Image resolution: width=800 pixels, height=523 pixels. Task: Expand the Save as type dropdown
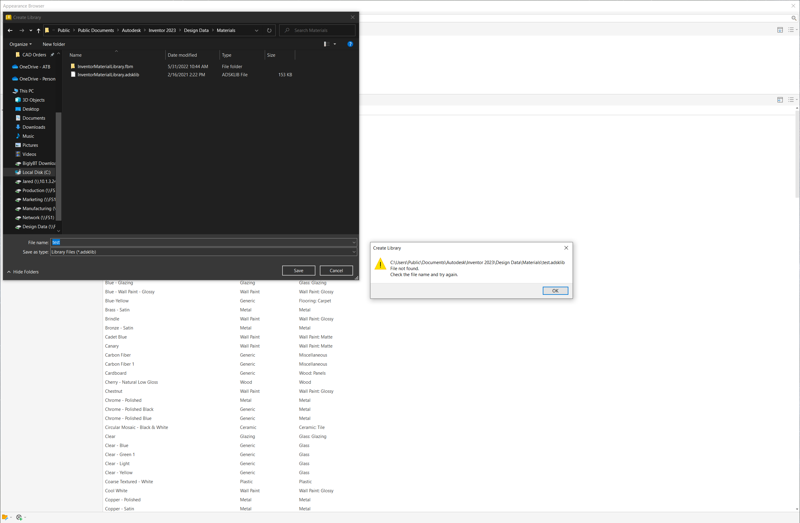(x=353, y=252)
